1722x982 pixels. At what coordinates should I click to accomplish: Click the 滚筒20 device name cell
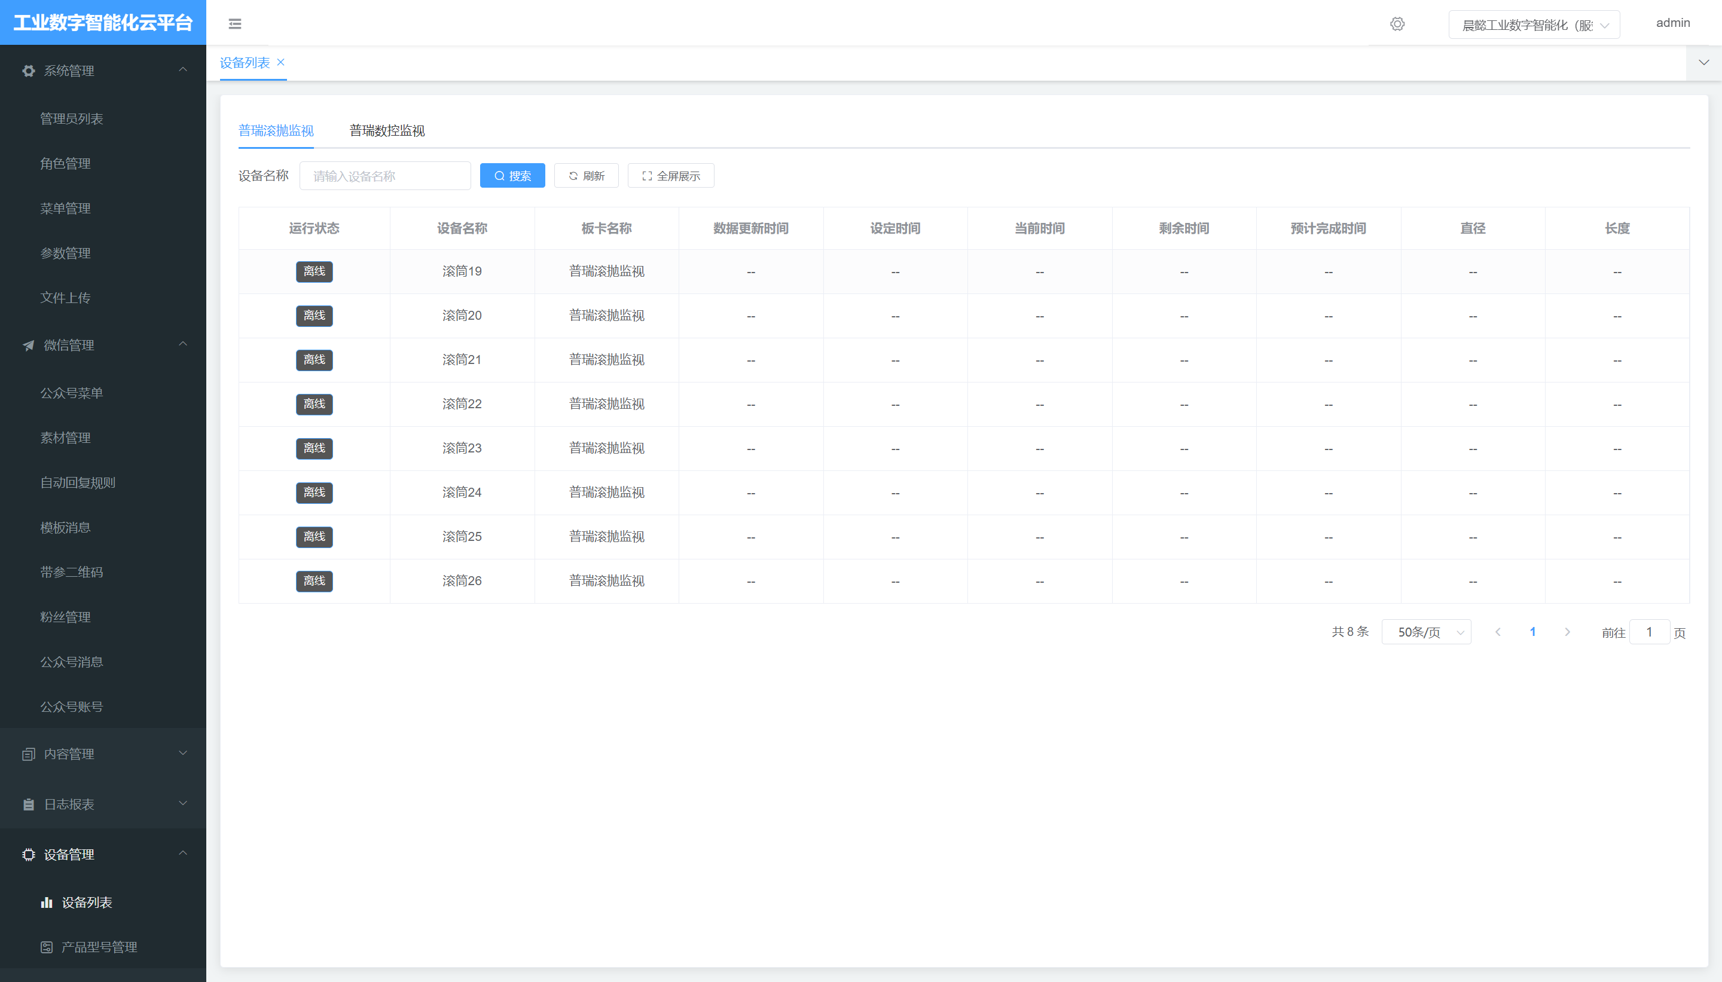pos(462,316)
